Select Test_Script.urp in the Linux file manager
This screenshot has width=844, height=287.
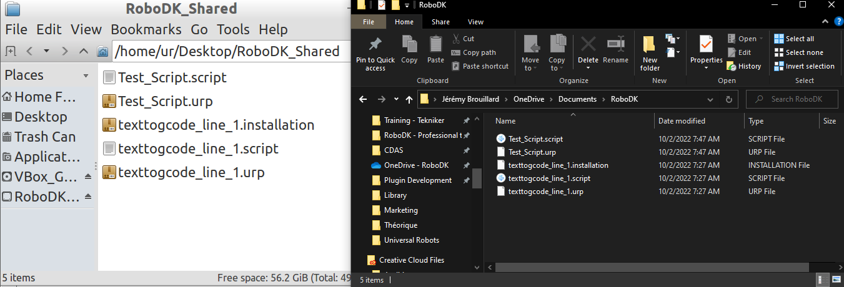pyautogui.click(x=165, y=101)
